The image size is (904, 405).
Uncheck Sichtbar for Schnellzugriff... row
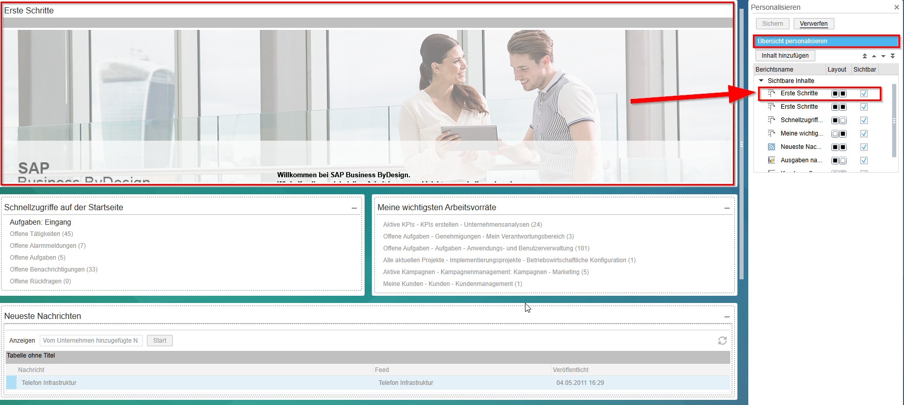pos(864,121)
